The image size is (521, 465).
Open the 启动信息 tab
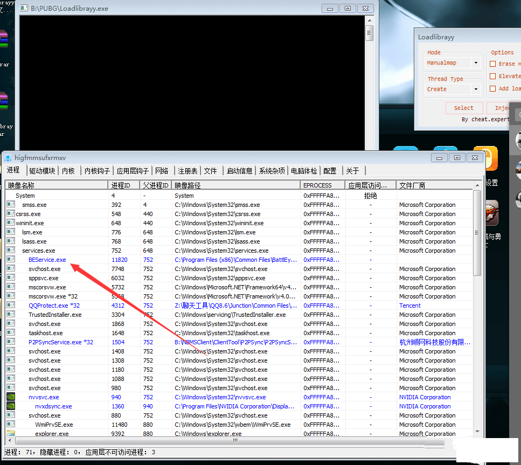(x=239, y=171)
